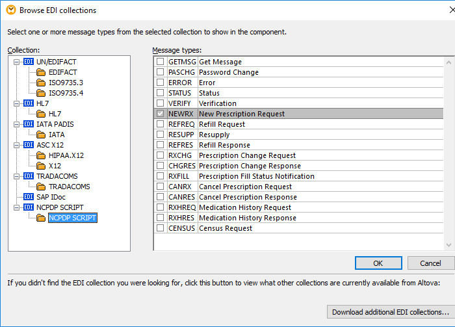Click the EDIFACT folder icon
This screenshot has width=455, height=327.
[x=41, y=72]
